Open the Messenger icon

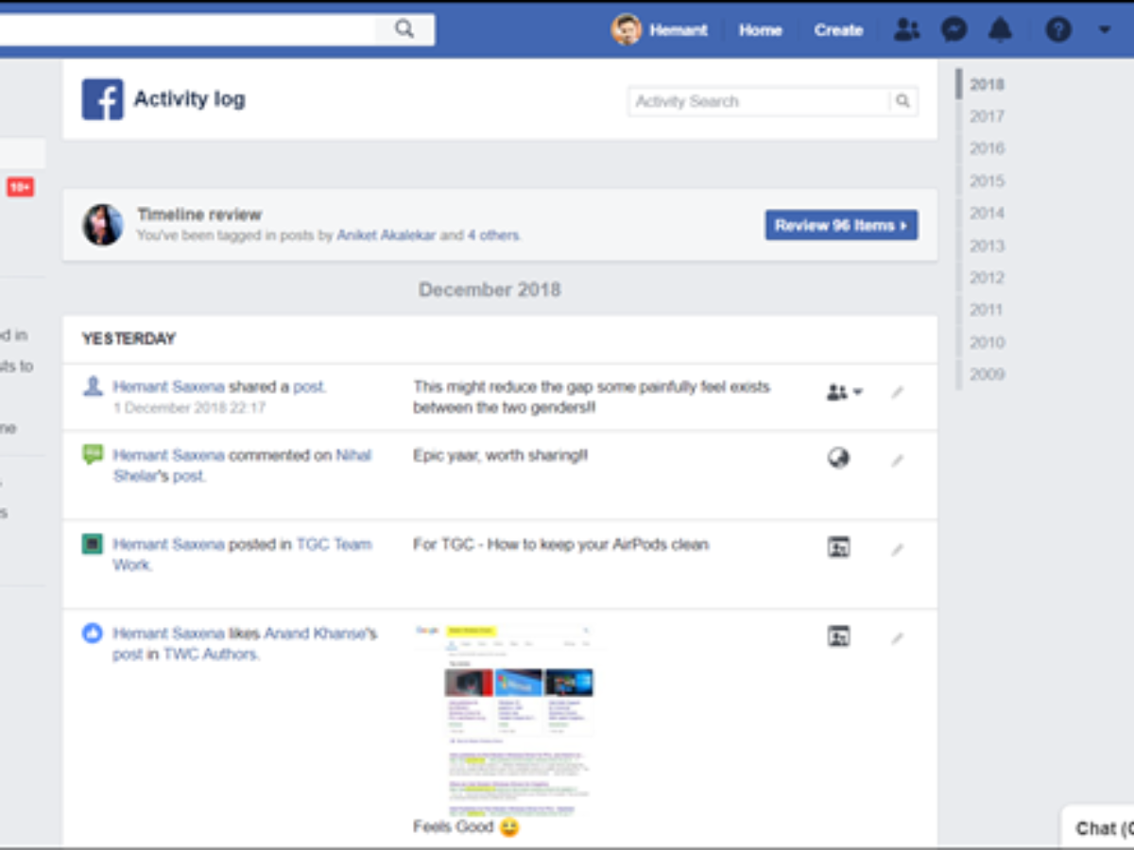[x=954, y=30]
